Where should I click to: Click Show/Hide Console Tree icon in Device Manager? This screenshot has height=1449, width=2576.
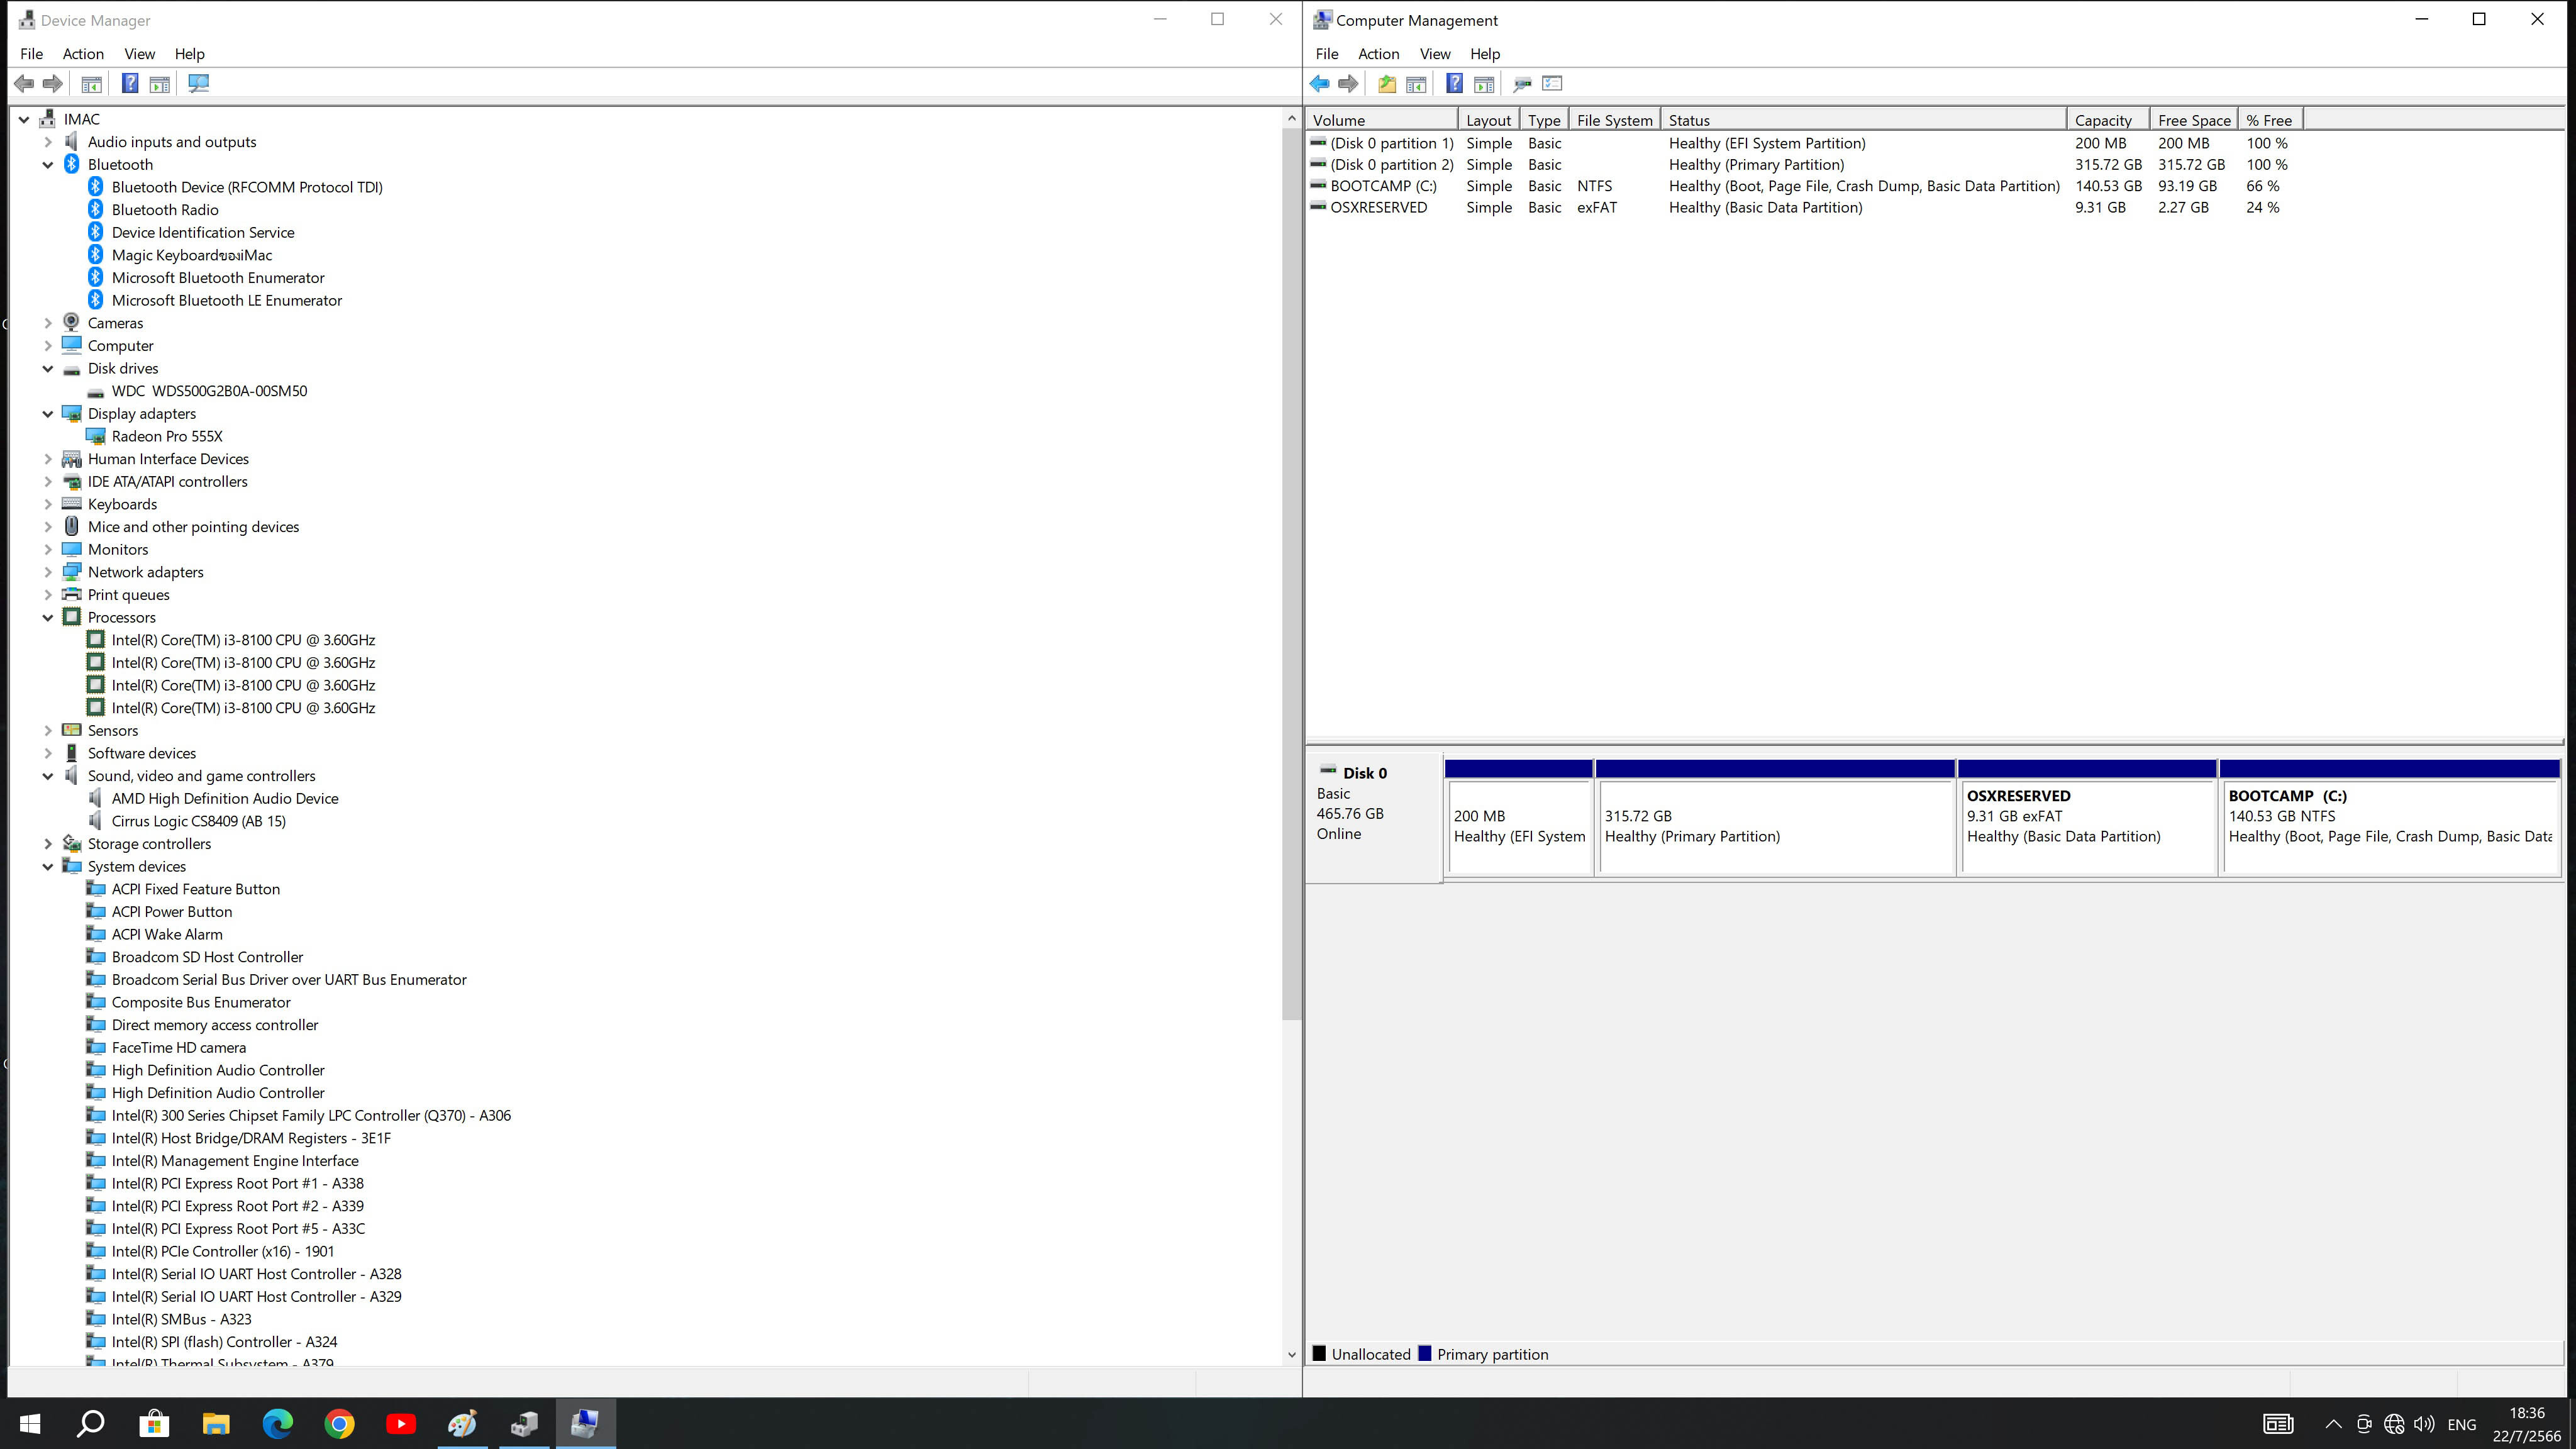click(92, 84)
